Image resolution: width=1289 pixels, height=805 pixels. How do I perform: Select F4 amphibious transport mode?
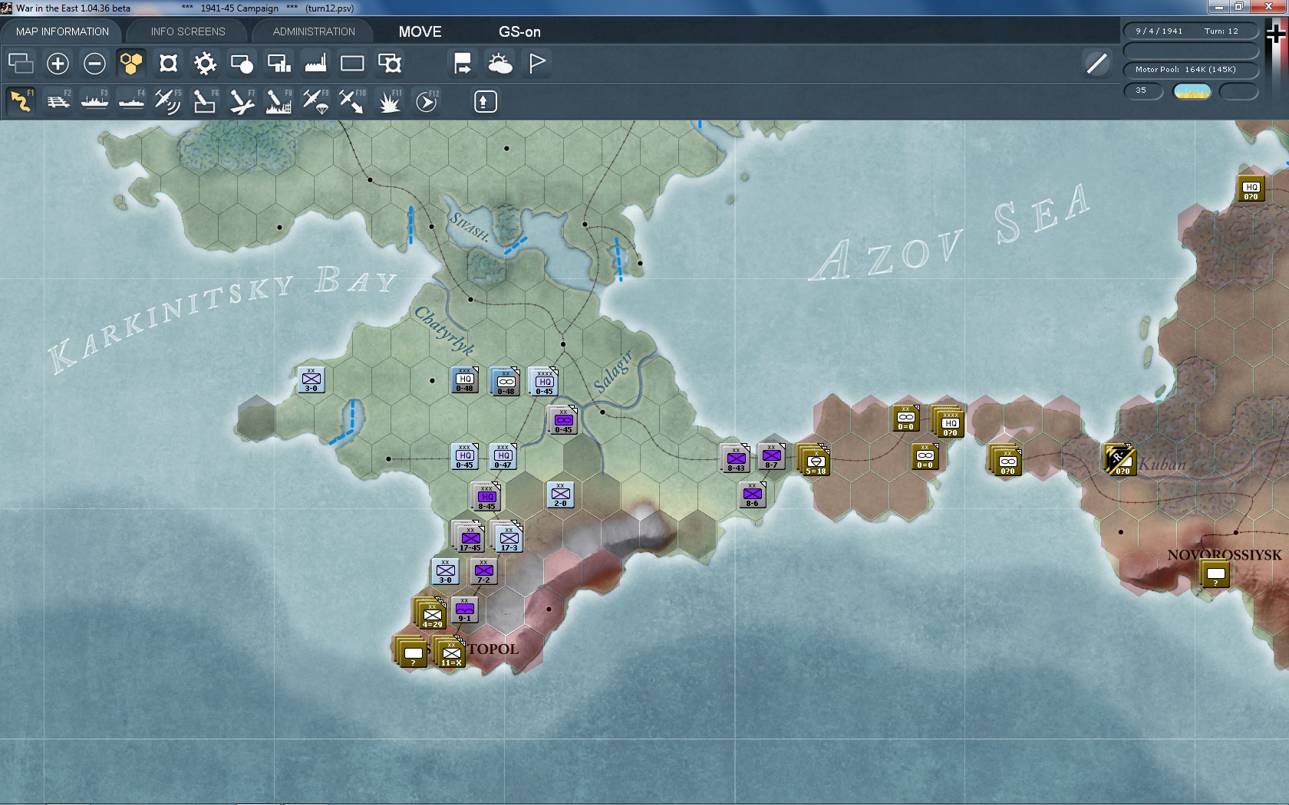[132, 101]
